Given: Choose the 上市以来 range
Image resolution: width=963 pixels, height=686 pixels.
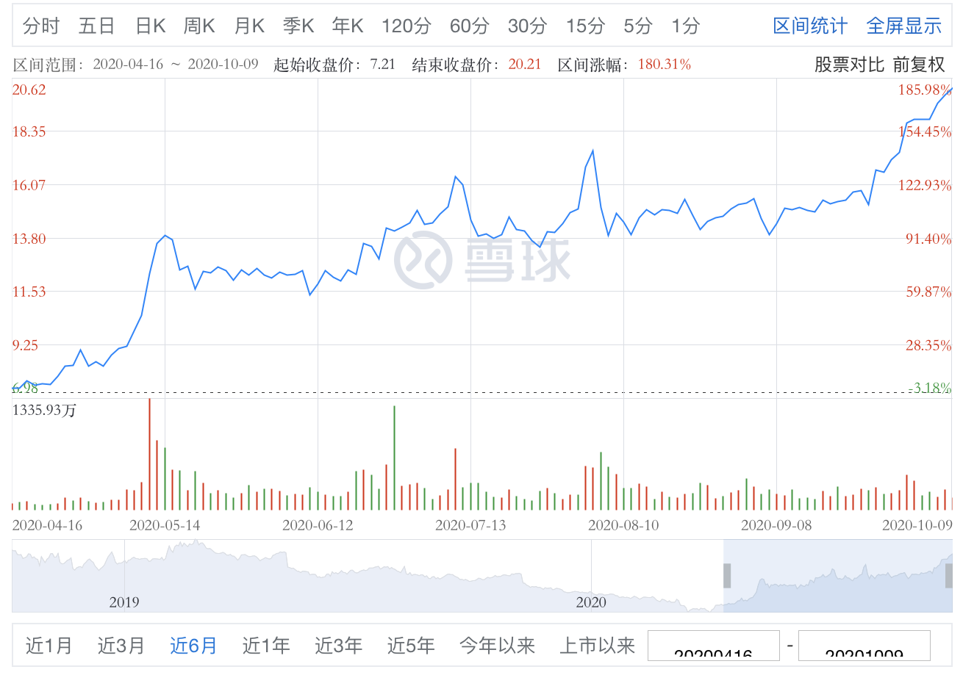Looking at the screenshot, I should point(598,646).
